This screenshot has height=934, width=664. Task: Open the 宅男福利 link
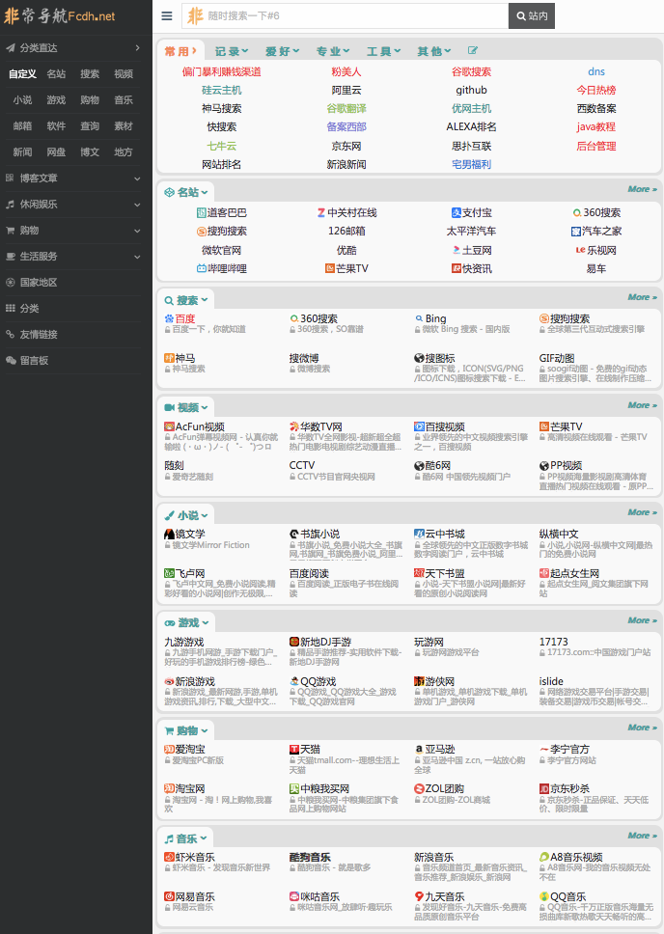click(x=471, y=164)
